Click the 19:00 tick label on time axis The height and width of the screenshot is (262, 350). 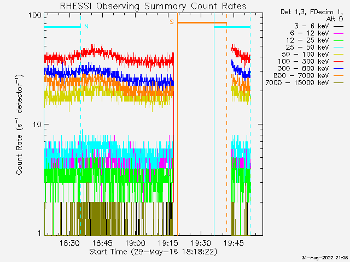(x=135, y=243)
